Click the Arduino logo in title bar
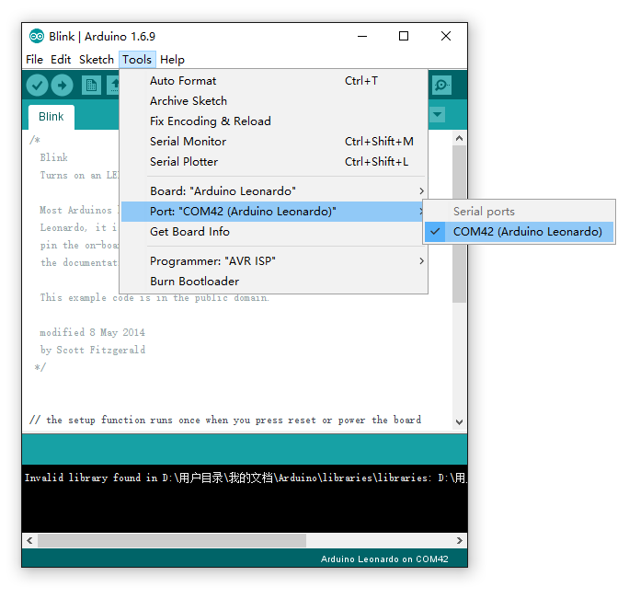Image resolution: width=629 pixels, height=599 pixels. (37, 37)
